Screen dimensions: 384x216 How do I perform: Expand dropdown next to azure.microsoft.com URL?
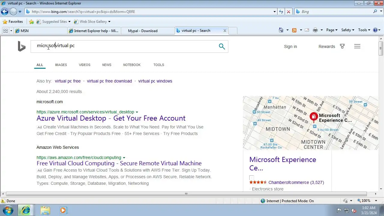pos(137,112)
